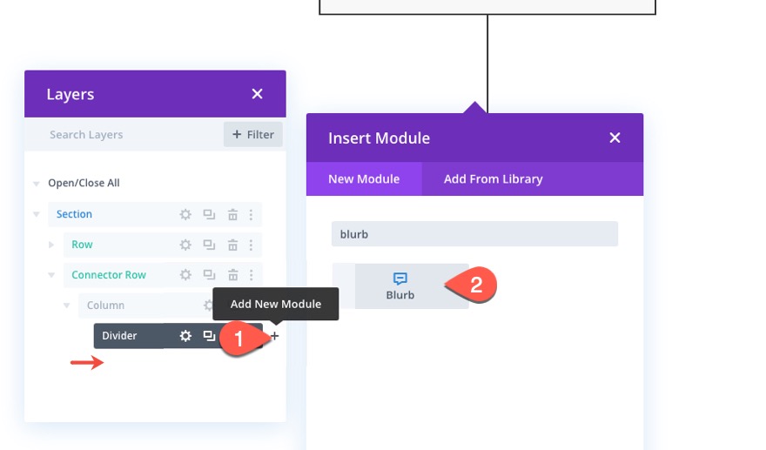This screenshot has height=450, width=766.
Task: Duplicate the Divider module
Action: pyautogui.click(x=209, y=336)
